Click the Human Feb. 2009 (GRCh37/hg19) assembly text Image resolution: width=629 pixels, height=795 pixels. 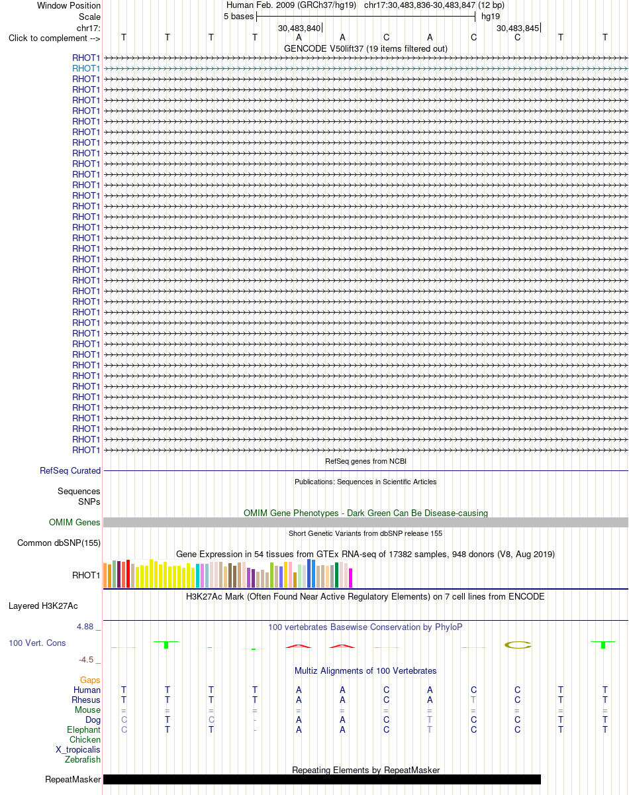(291, 5)
